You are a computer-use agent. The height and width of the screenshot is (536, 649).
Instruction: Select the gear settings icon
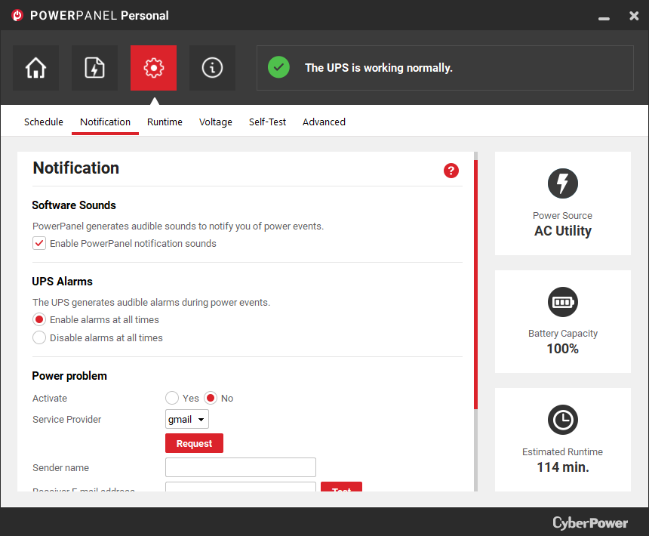coord(153,68)
